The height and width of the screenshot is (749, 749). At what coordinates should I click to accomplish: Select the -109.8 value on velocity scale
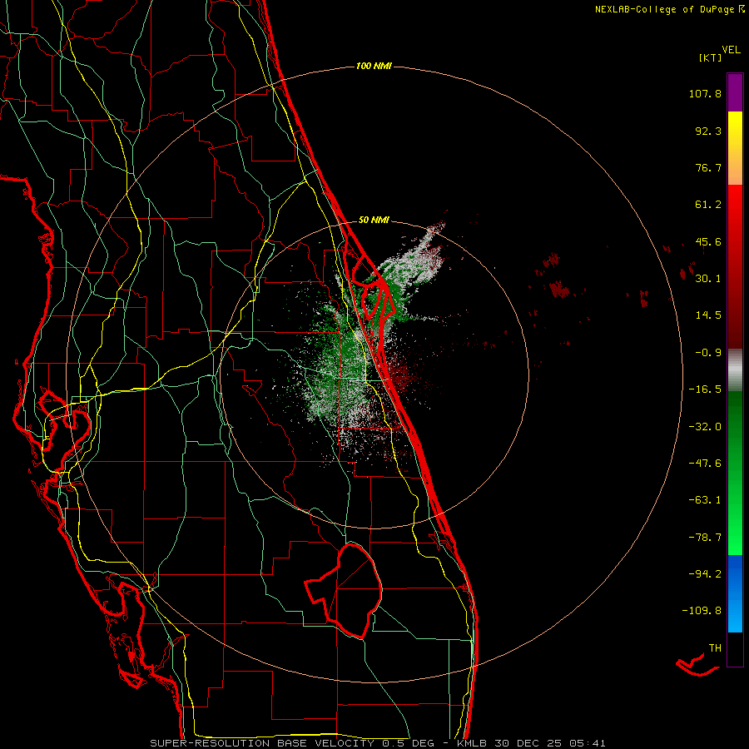tap(702, 611)
